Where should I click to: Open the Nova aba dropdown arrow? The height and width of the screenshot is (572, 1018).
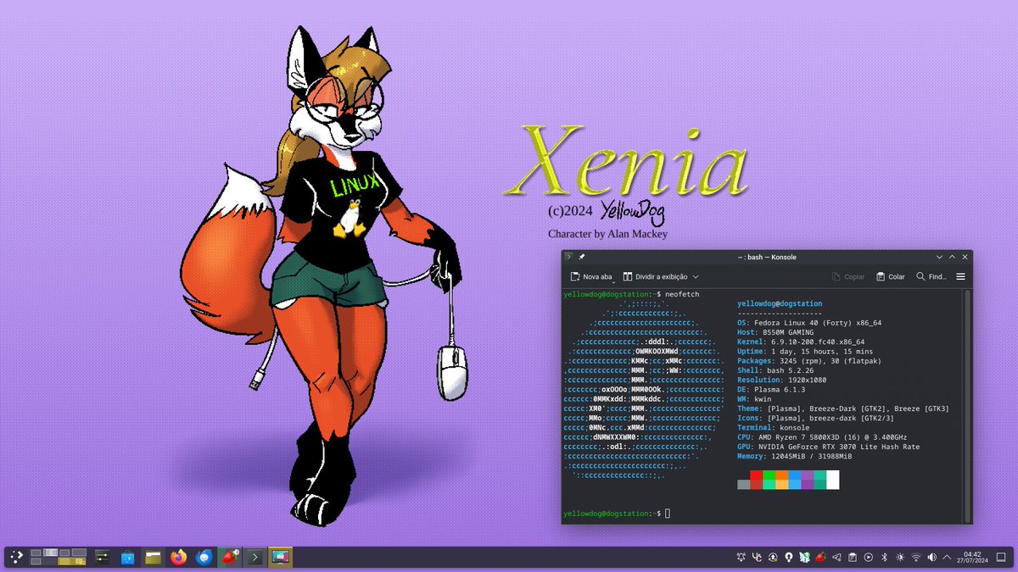point(614,281)
